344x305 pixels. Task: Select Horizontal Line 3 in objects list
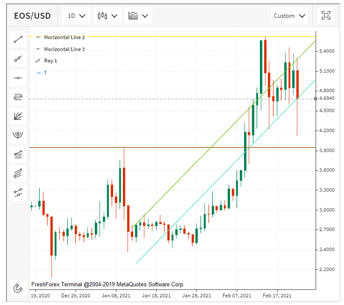(x=60, y=49)
